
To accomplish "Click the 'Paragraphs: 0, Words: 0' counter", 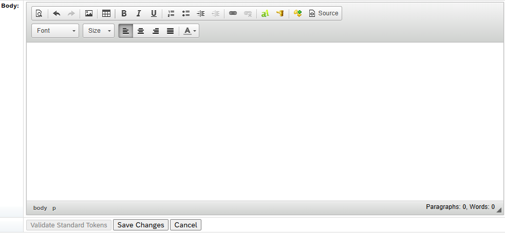I will [x=460, y=207].
